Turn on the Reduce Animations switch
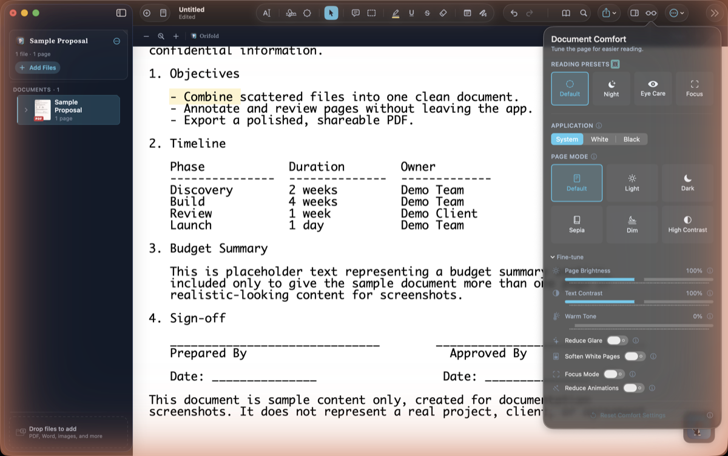This screenshot has height=456, width=728. tap(633, 388)
